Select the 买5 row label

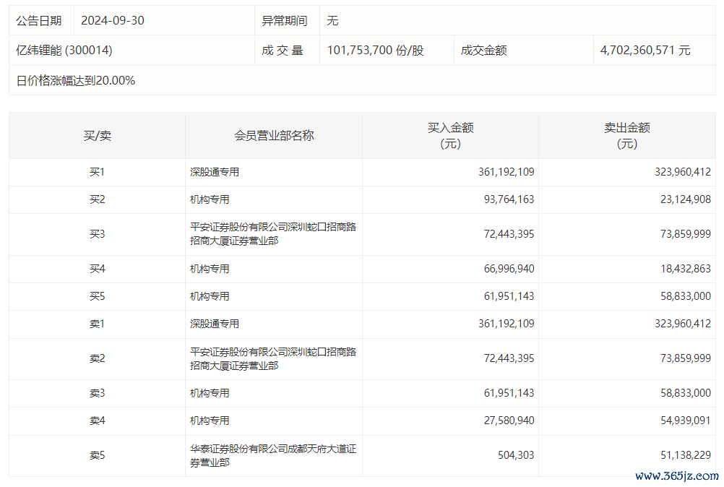click(97, 296)
